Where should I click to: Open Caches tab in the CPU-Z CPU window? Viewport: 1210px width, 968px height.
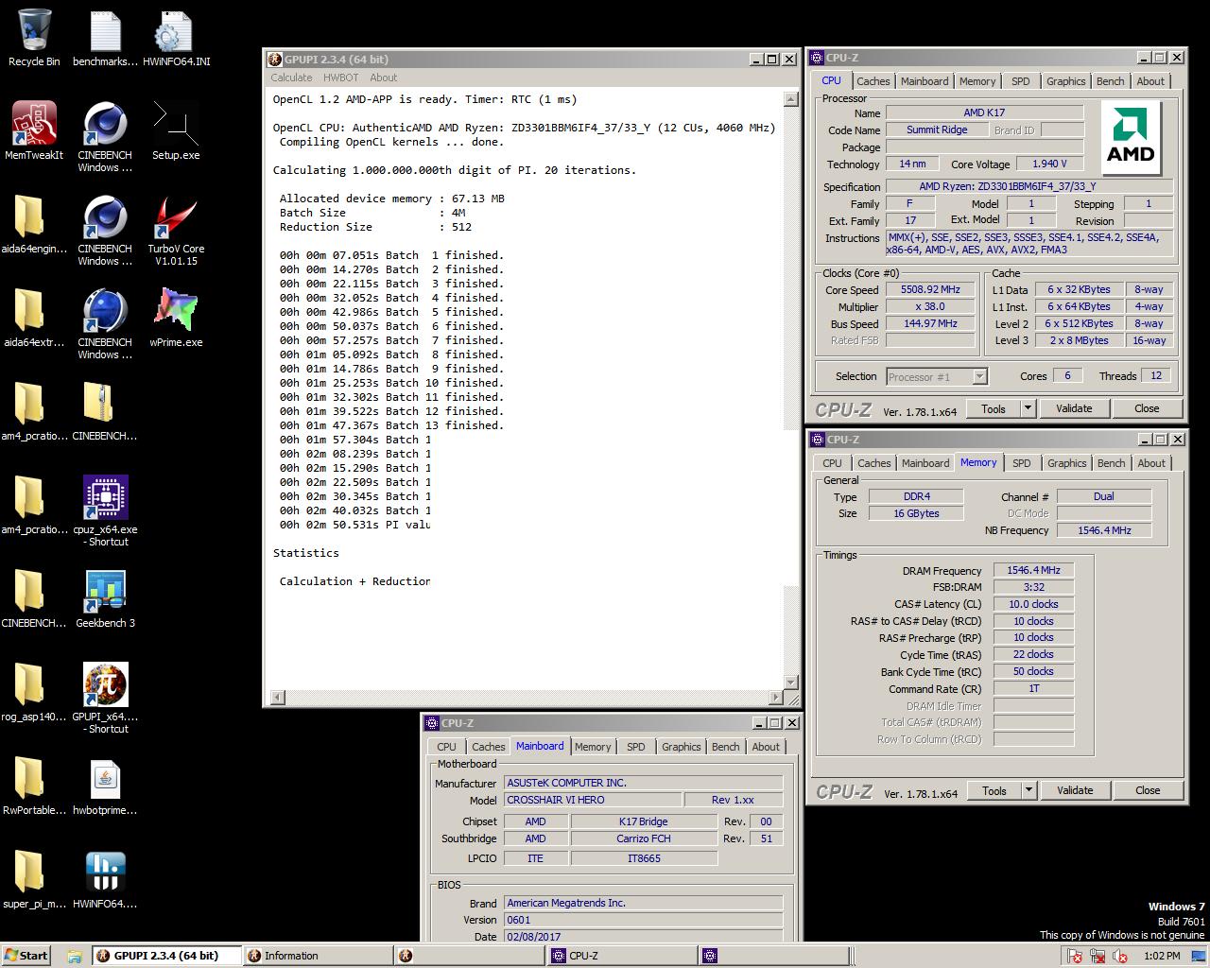(873, 81)
